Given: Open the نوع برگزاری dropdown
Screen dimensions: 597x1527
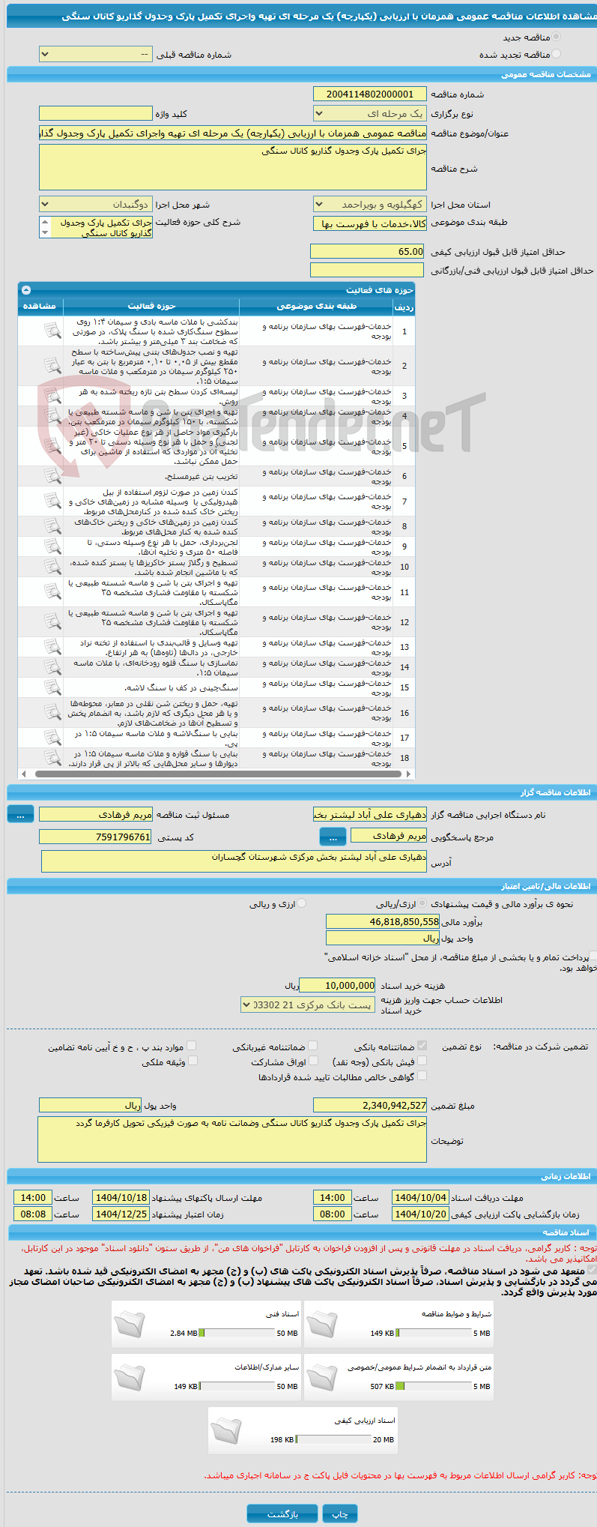Looking at the screenshot, I should click(370, 114).
